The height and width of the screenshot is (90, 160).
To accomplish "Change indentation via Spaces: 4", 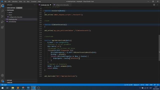I will [x=136, y=85].
